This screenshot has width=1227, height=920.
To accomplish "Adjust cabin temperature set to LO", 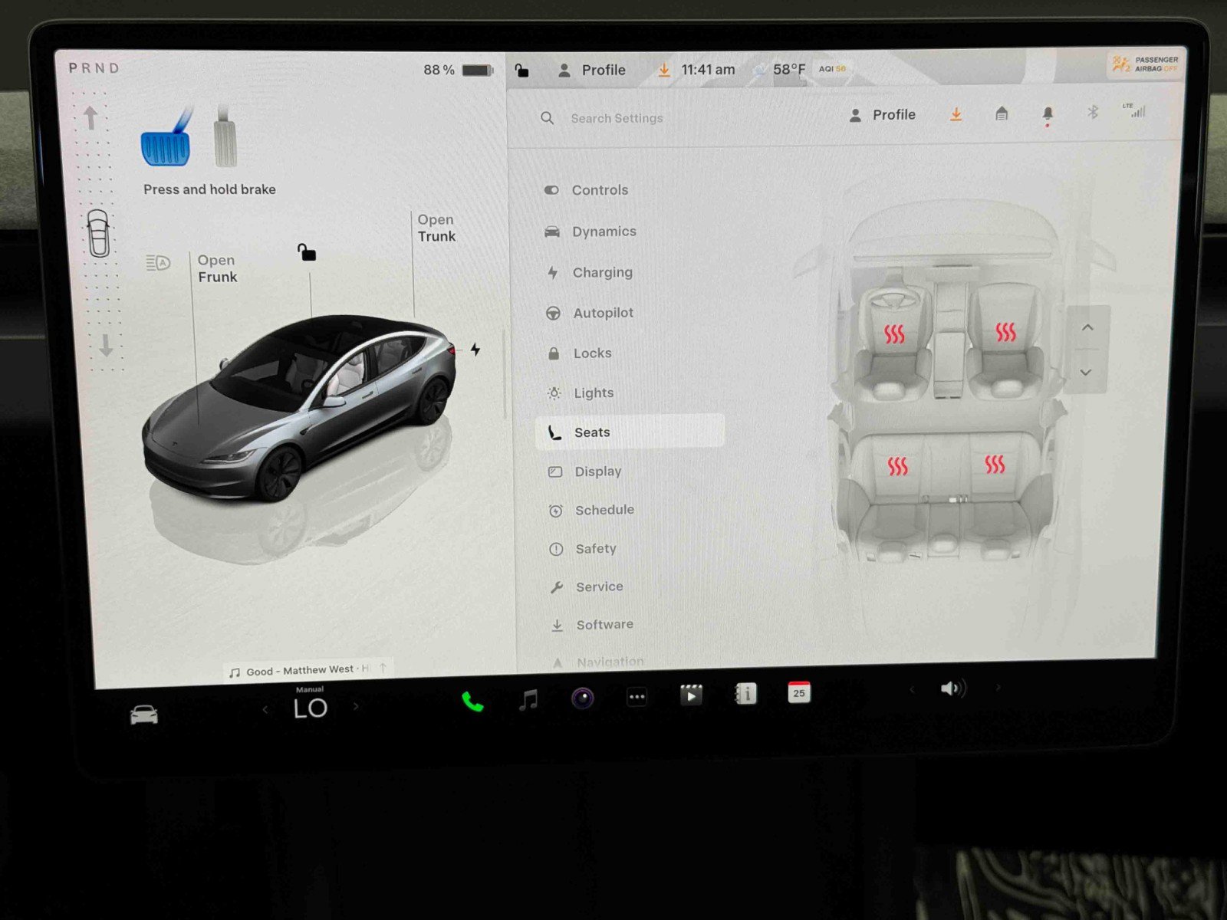I will point(311,707).
